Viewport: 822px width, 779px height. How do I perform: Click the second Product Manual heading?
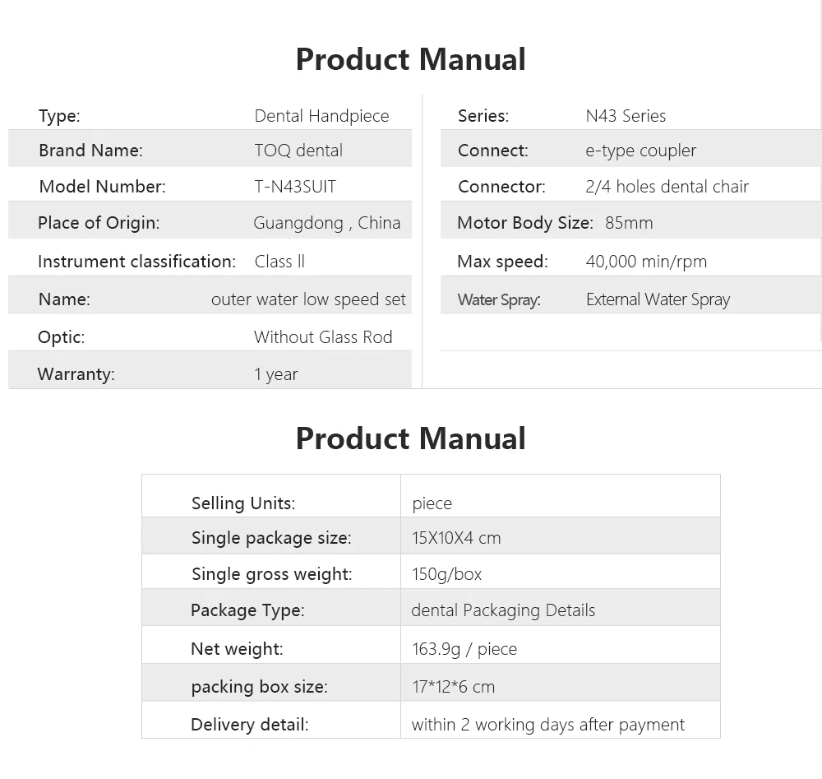410,438
